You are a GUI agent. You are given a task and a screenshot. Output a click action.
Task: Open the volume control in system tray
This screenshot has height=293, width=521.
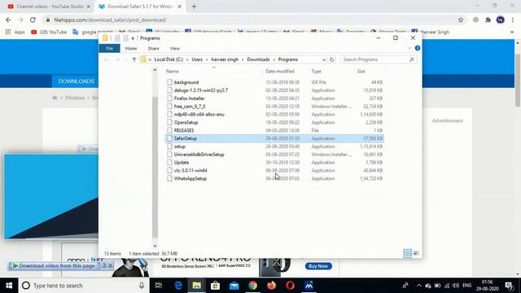[456, 286]
